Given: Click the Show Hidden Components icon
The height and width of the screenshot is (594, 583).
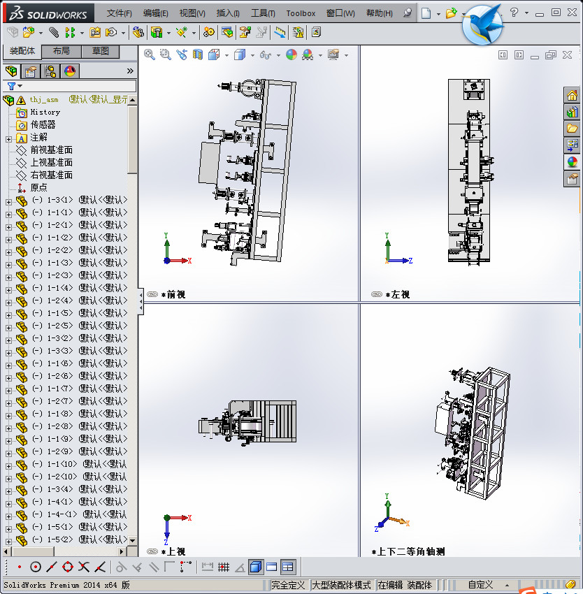Looking at the screenshot, I should (x=138, y=33).
